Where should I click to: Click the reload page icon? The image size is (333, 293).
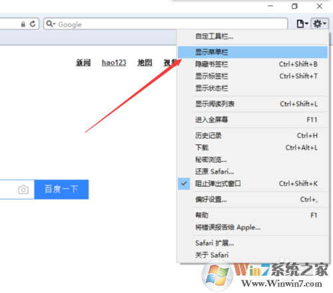33,24
